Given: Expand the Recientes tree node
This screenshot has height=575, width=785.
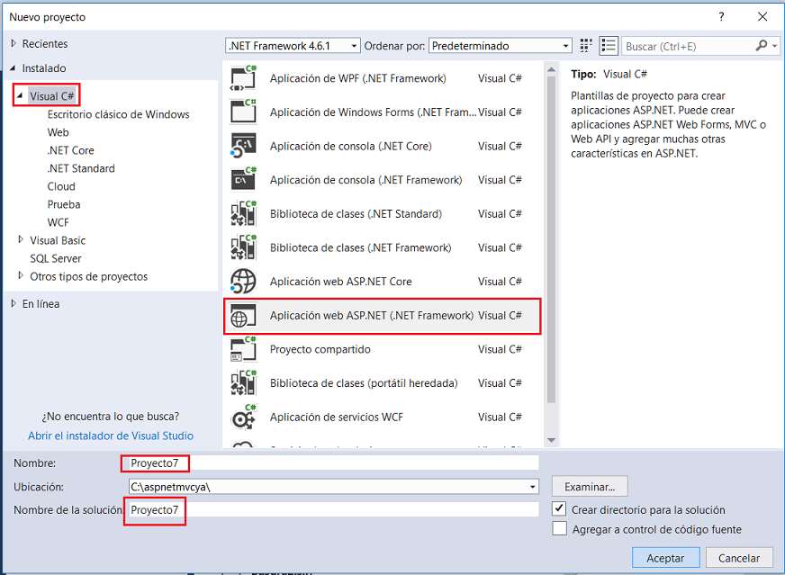Looking at the screenshot, I should coord(14,43).
